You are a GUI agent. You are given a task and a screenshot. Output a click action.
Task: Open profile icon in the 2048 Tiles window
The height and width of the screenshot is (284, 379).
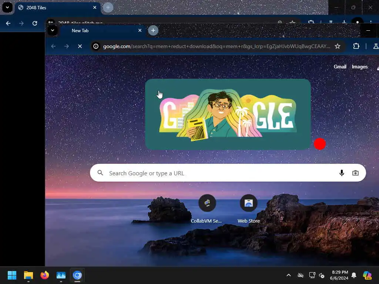coord(358,21)
